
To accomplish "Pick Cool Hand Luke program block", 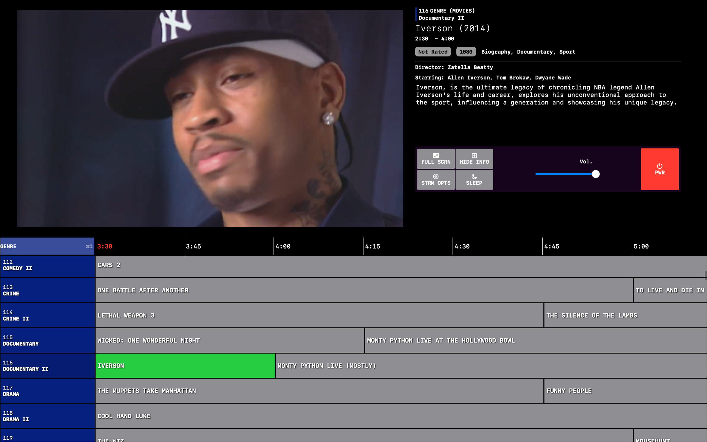I will (x=401, y=416).
